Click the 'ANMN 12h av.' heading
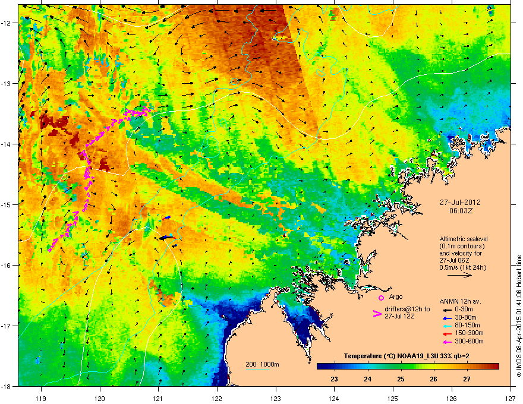The width and height of the screenshot is (523, 404). tap(460, 301)
